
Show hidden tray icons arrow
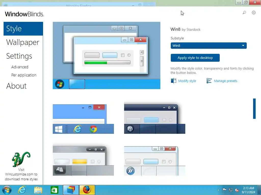click(x=218, y=190)
